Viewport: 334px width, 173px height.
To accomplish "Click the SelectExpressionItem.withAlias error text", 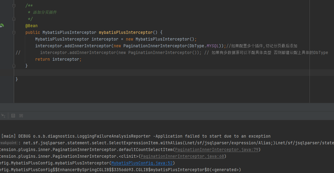I will [146, 143].
